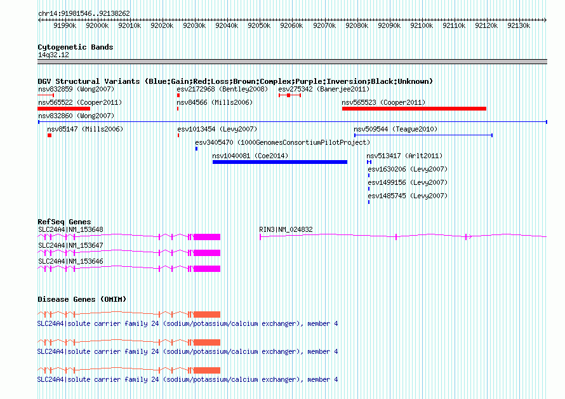Image resolution: width=565 pixels, height=399 pixels.
Task: Click the nsv85147 (Mills2006) label
Action: [85, 129]
